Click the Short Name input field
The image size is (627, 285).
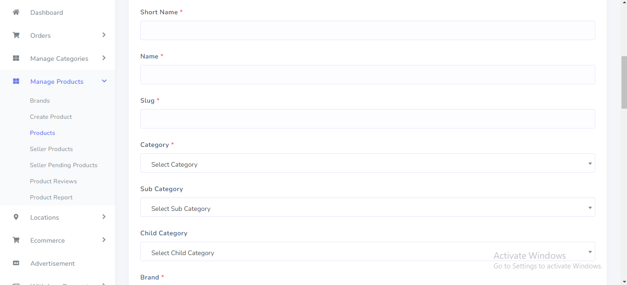coord(367,30)
